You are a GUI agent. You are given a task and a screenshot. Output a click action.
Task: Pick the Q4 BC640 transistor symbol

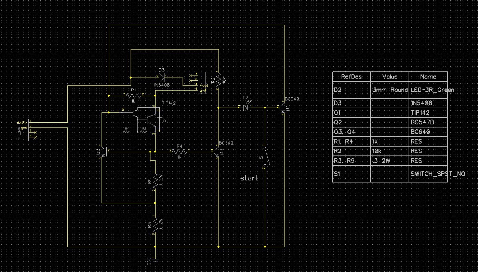click(282, 108)
